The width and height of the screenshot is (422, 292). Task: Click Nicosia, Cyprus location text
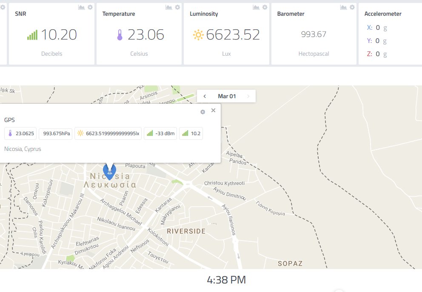pos(23,149)
